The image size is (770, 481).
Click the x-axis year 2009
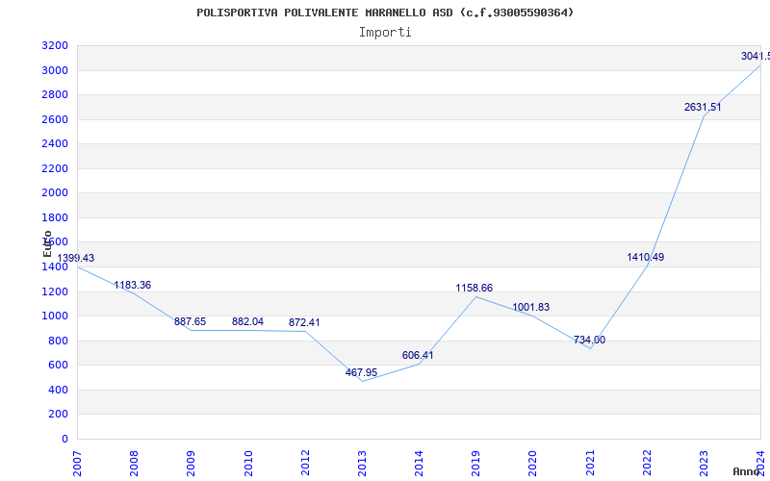point(191,463)
